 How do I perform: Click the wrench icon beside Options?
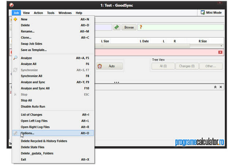(15, 133)
